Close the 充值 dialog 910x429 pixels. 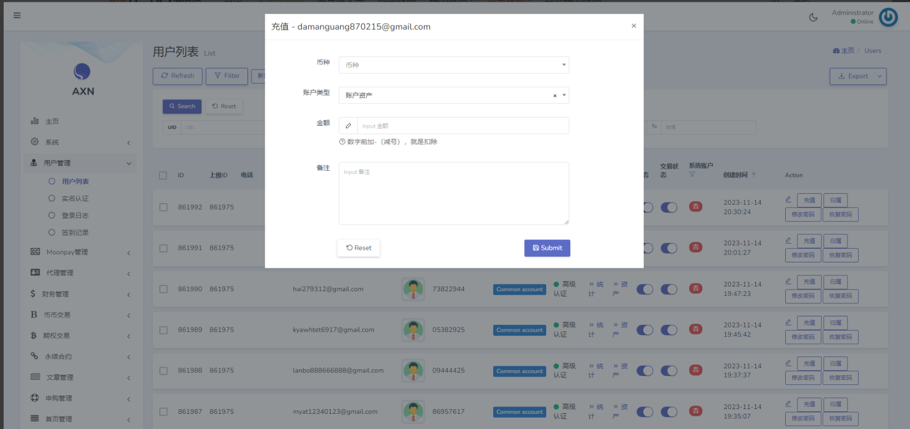pos(633,26)
